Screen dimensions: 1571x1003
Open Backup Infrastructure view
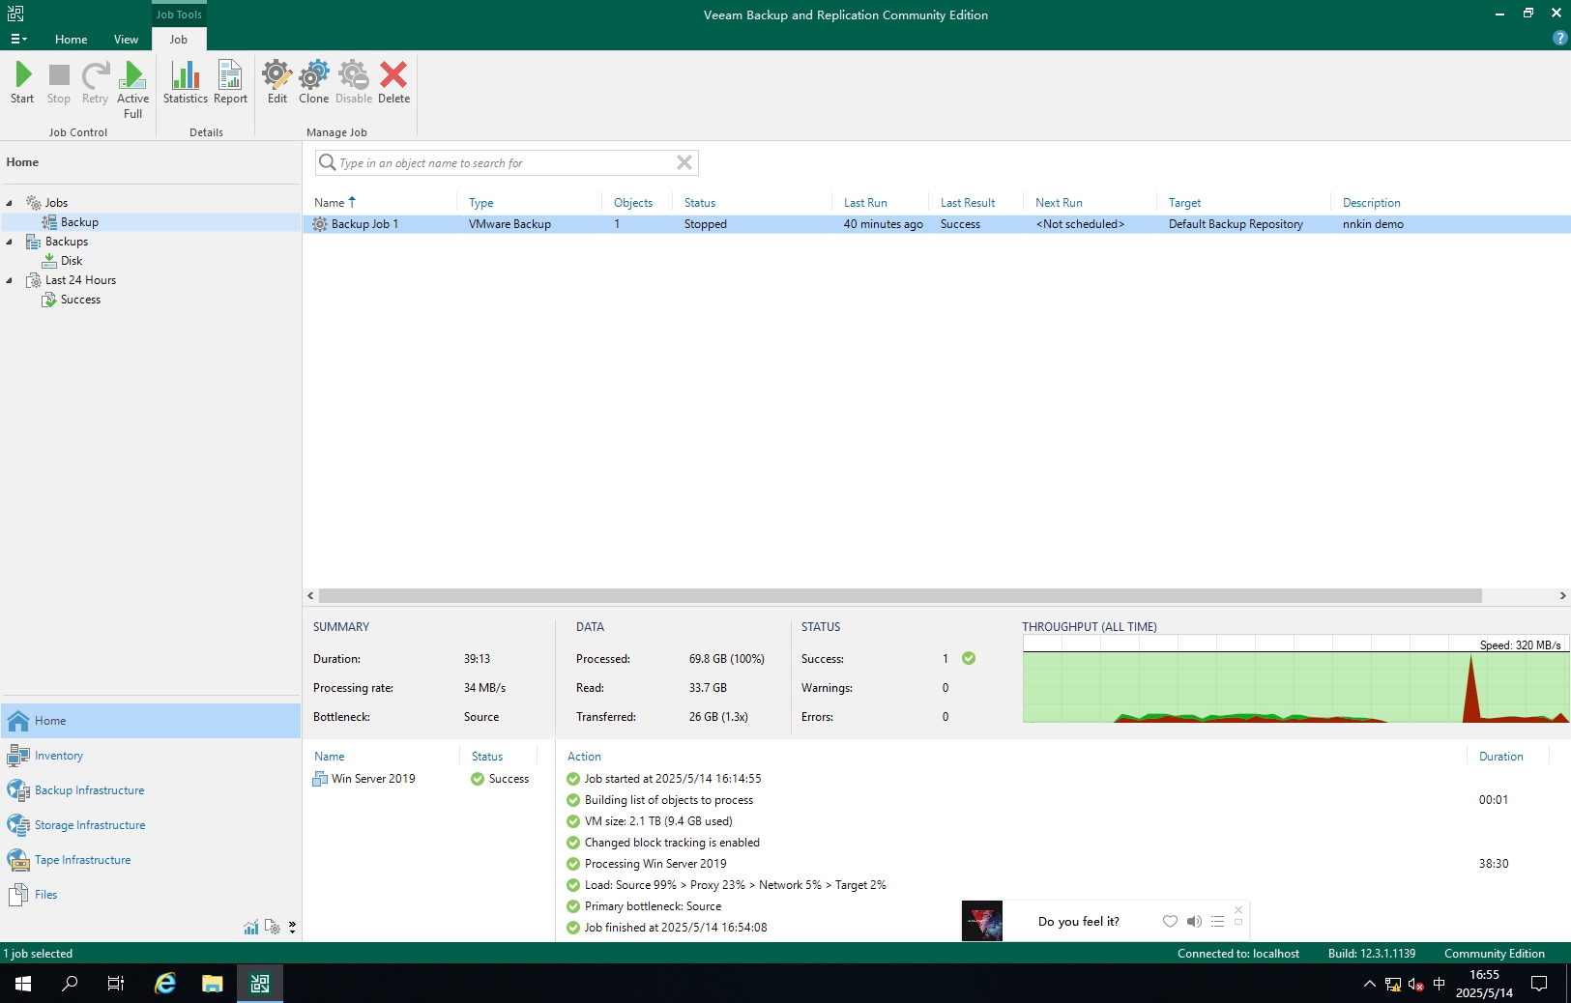pyautogui.click(x=89, y=790)
